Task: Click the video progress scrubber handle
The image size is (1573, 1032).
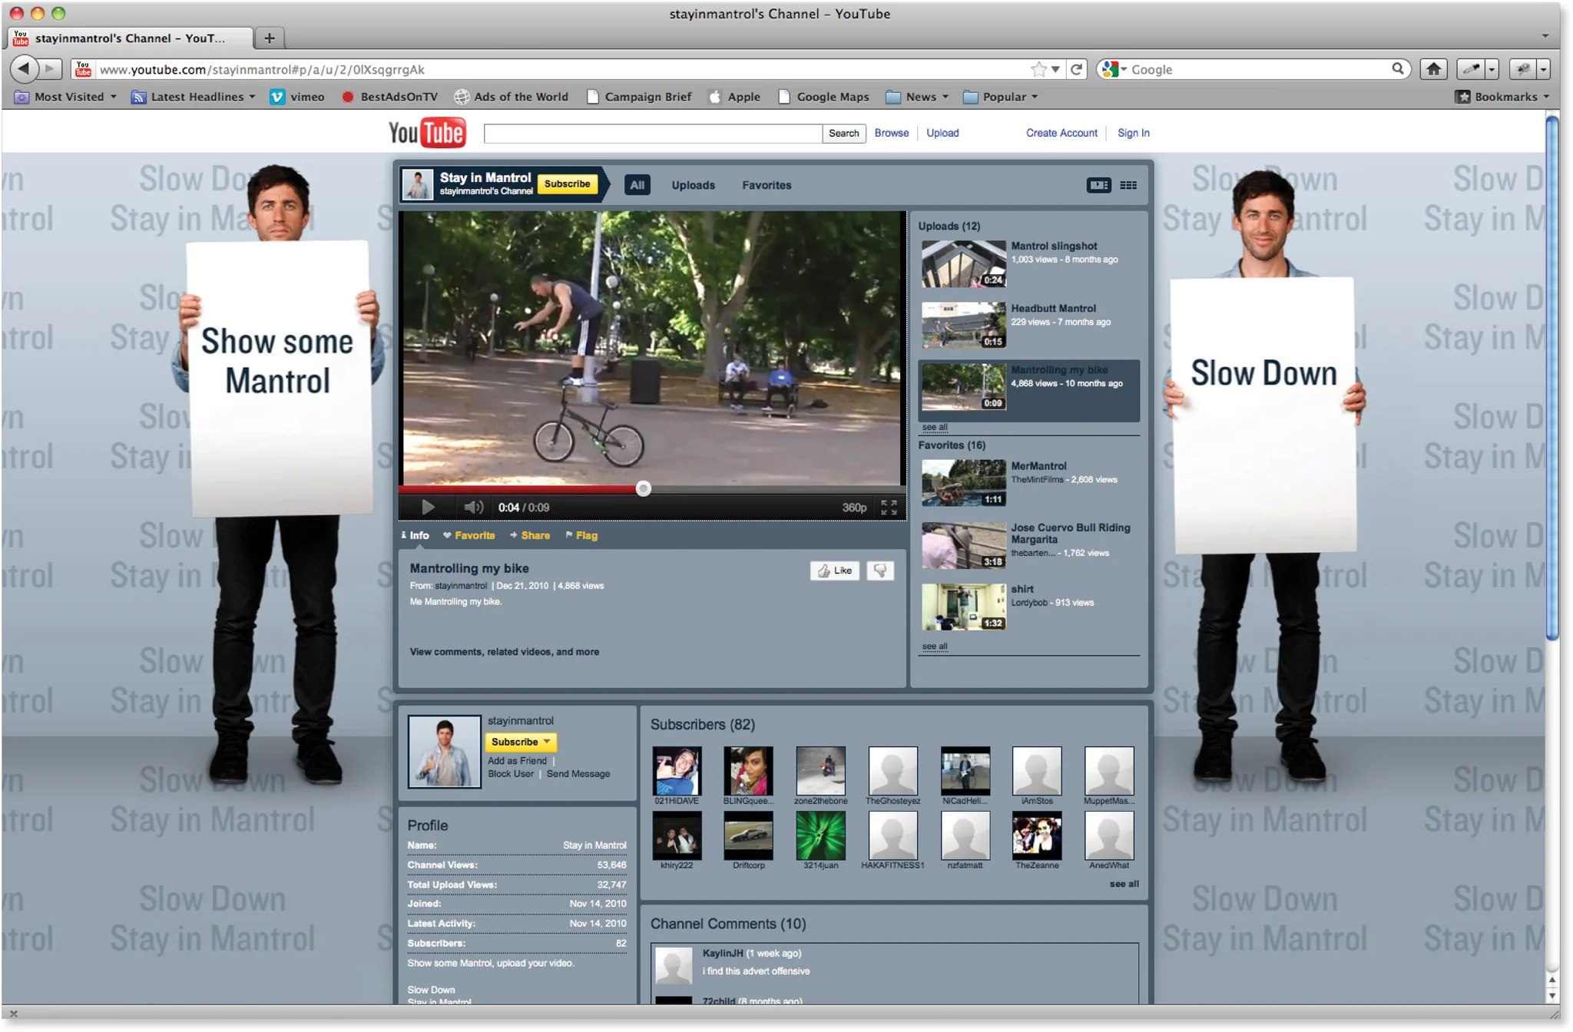Action: click(x=644, y=488)
